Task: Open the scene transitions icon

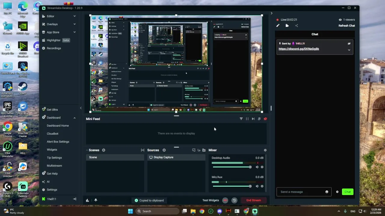Action: coord(143,150)
